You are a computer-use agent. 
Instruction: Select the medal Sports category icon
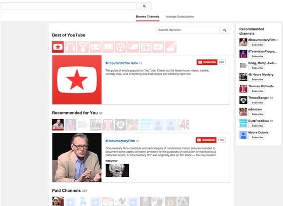(83, 47)
